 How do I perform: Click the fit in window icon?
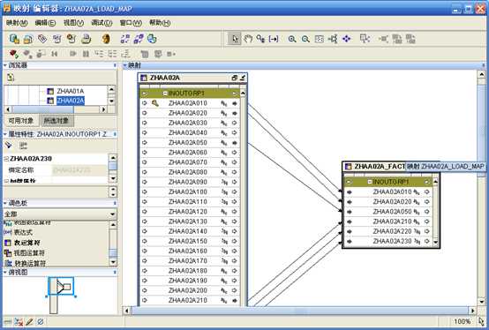pos(319,39)
